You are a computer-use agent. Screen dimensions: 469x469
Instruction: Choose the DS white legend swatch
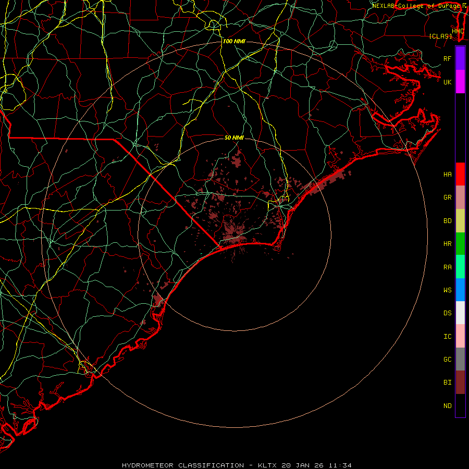(460, 313)
